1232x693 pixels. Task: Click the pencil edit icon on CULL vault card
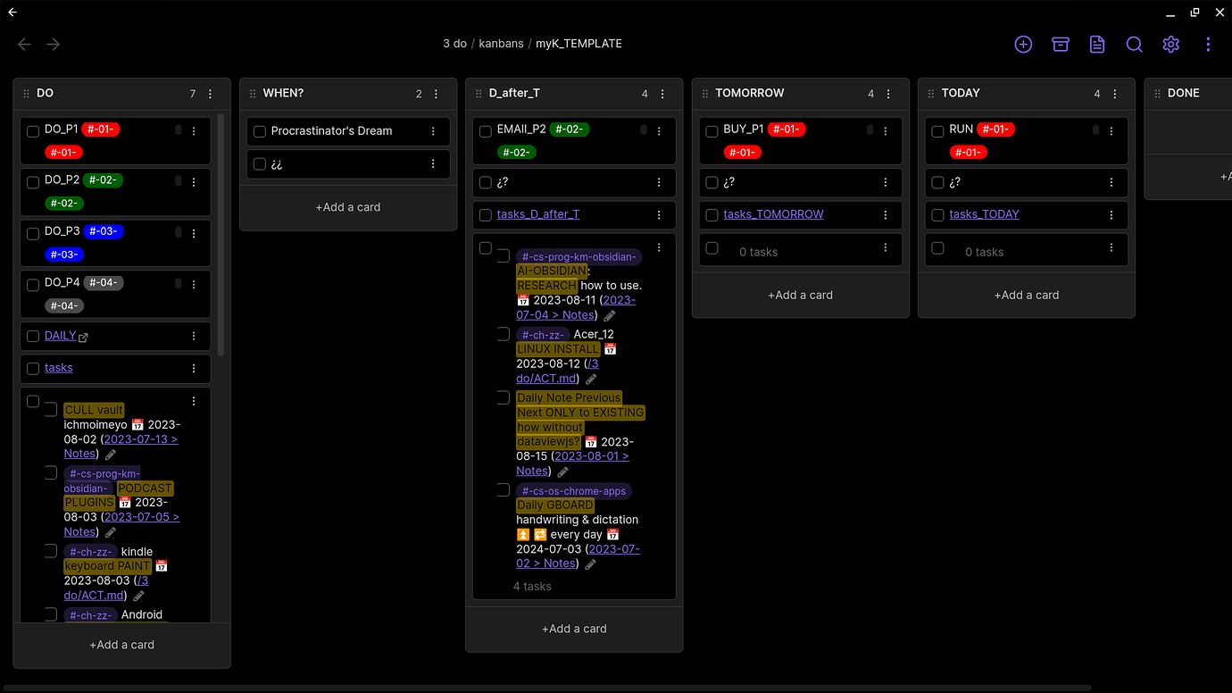pos(110,454)
